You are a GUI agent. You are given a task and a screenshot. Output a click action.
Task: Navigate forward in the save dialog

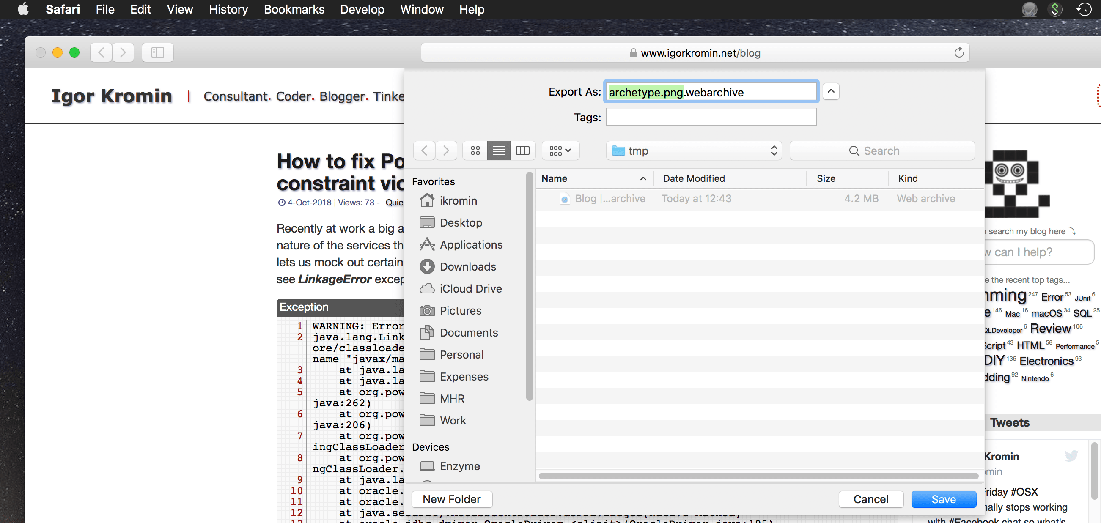[446, 151]
